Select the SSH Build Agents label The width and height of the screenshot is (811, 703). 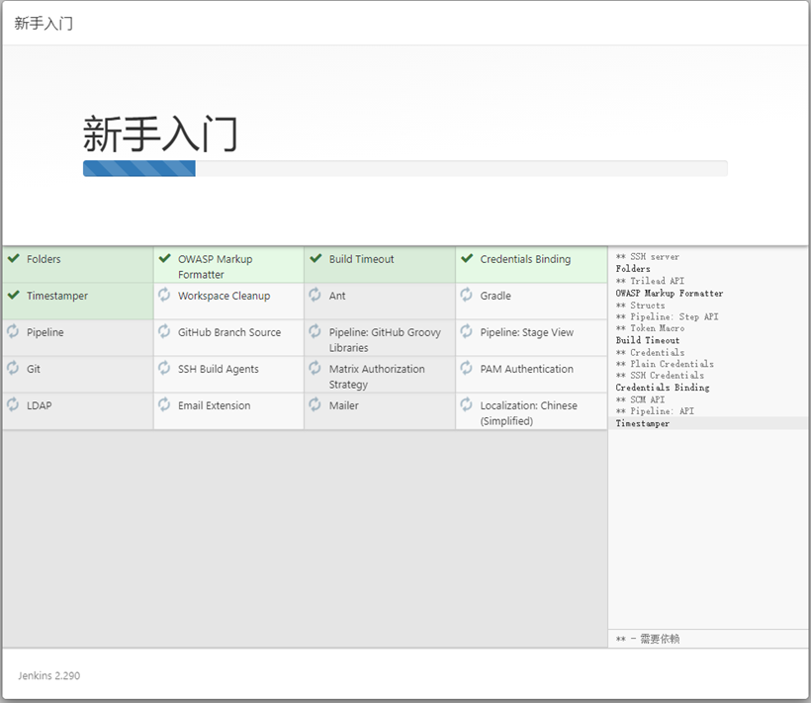coord(219,369)
